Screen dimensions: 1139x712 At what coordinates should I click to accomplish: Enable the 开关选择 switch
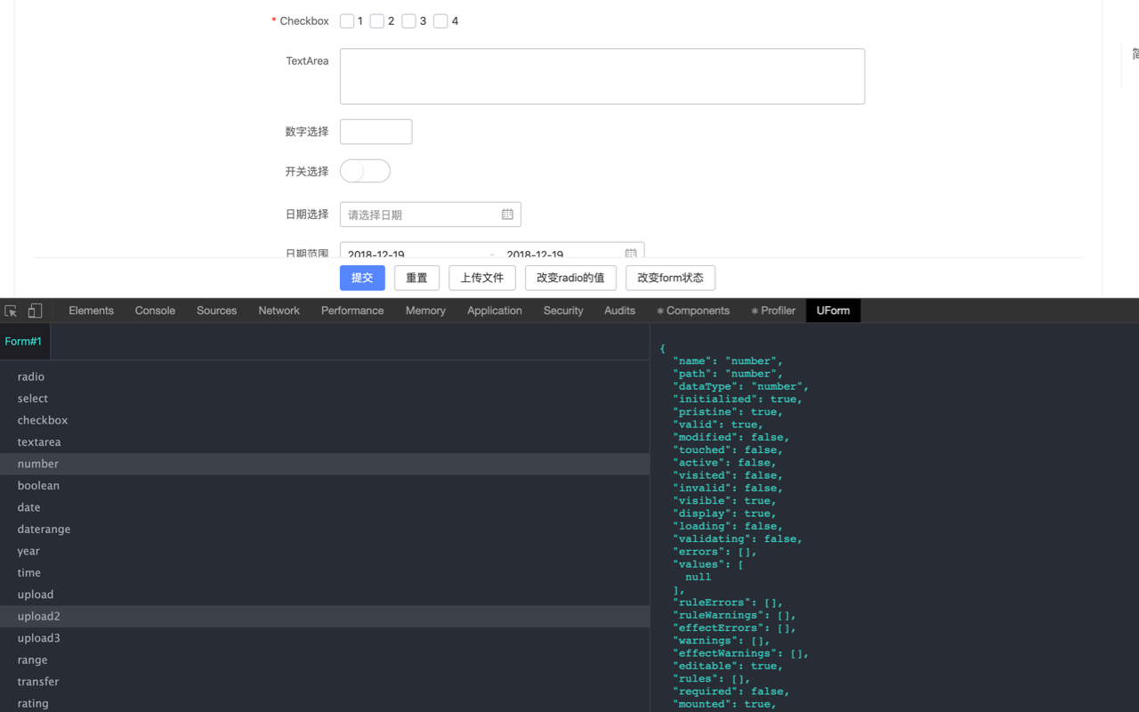pos(365,170)
